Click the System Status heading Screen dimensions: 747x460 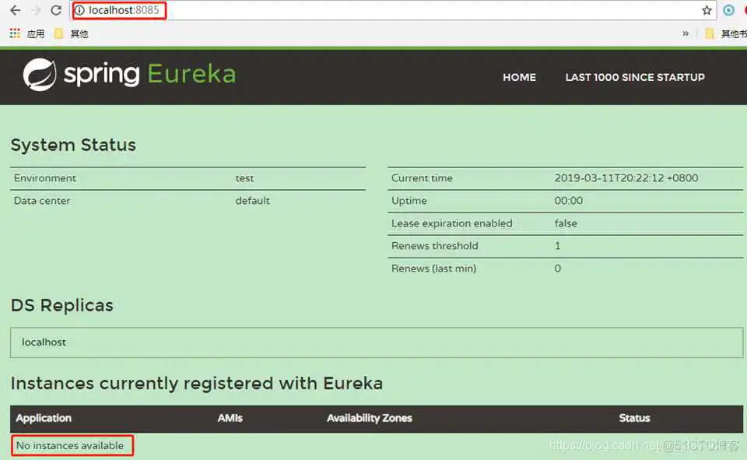click(73, 145)
